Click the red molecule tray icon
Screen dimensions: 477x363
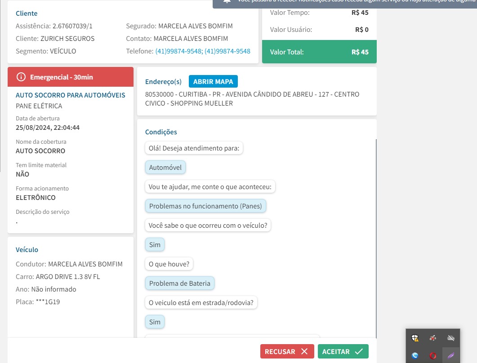pos(433,338)
